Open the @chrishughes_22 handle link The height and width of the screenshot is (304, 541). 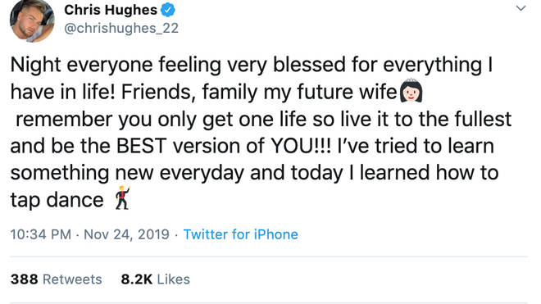tap(121, 29)
